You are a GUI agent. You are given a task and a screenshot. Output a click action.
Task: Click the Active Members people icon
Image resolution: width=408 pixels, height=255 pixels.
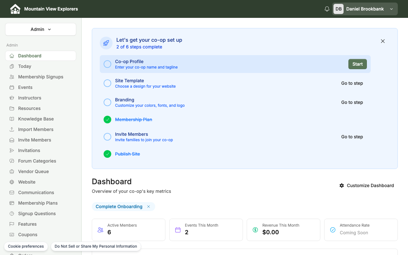point(100,230)
